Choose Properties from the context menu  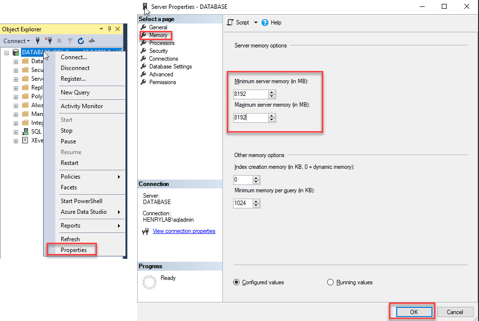pyautogui.click(x=73, y=250)
